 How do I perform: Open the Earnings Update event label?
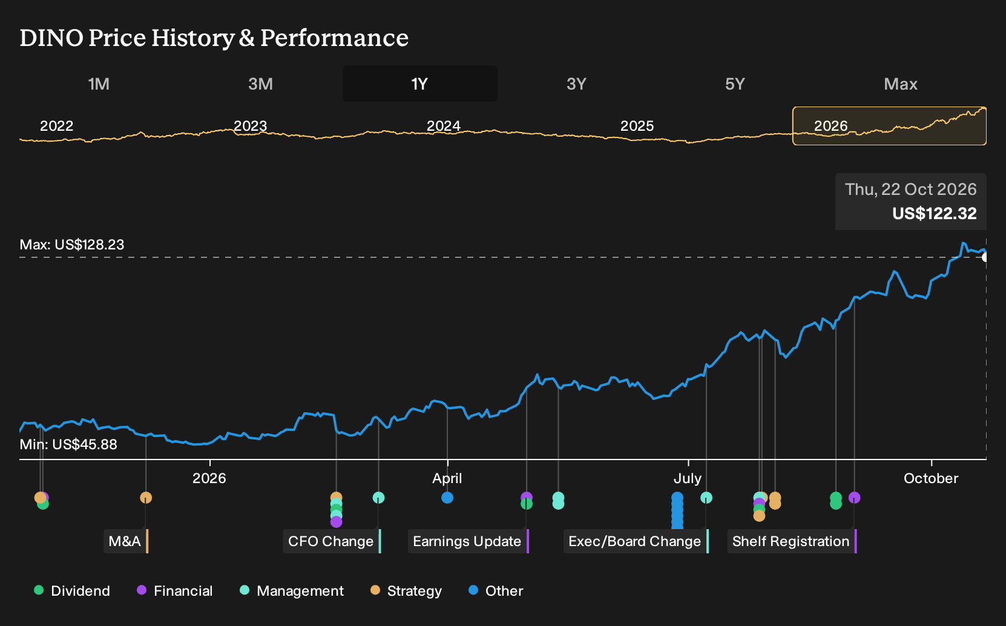coord(468,541)
